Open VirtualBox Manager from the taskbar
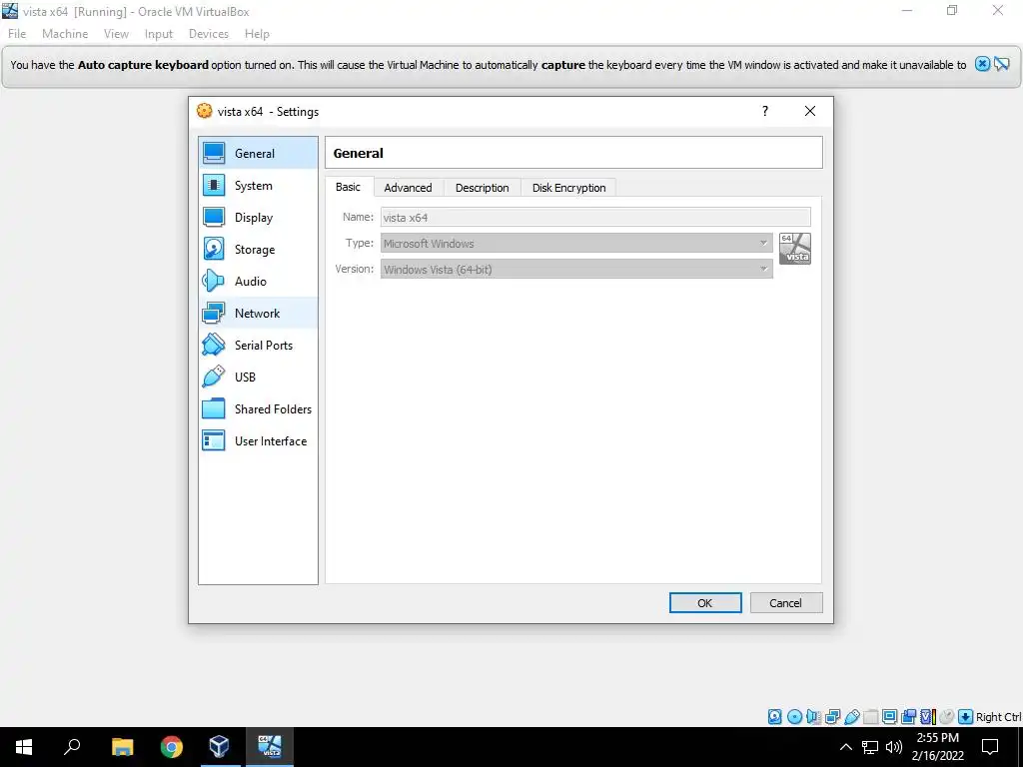This screenshot has width=1023, height=767. coord(219,747)
